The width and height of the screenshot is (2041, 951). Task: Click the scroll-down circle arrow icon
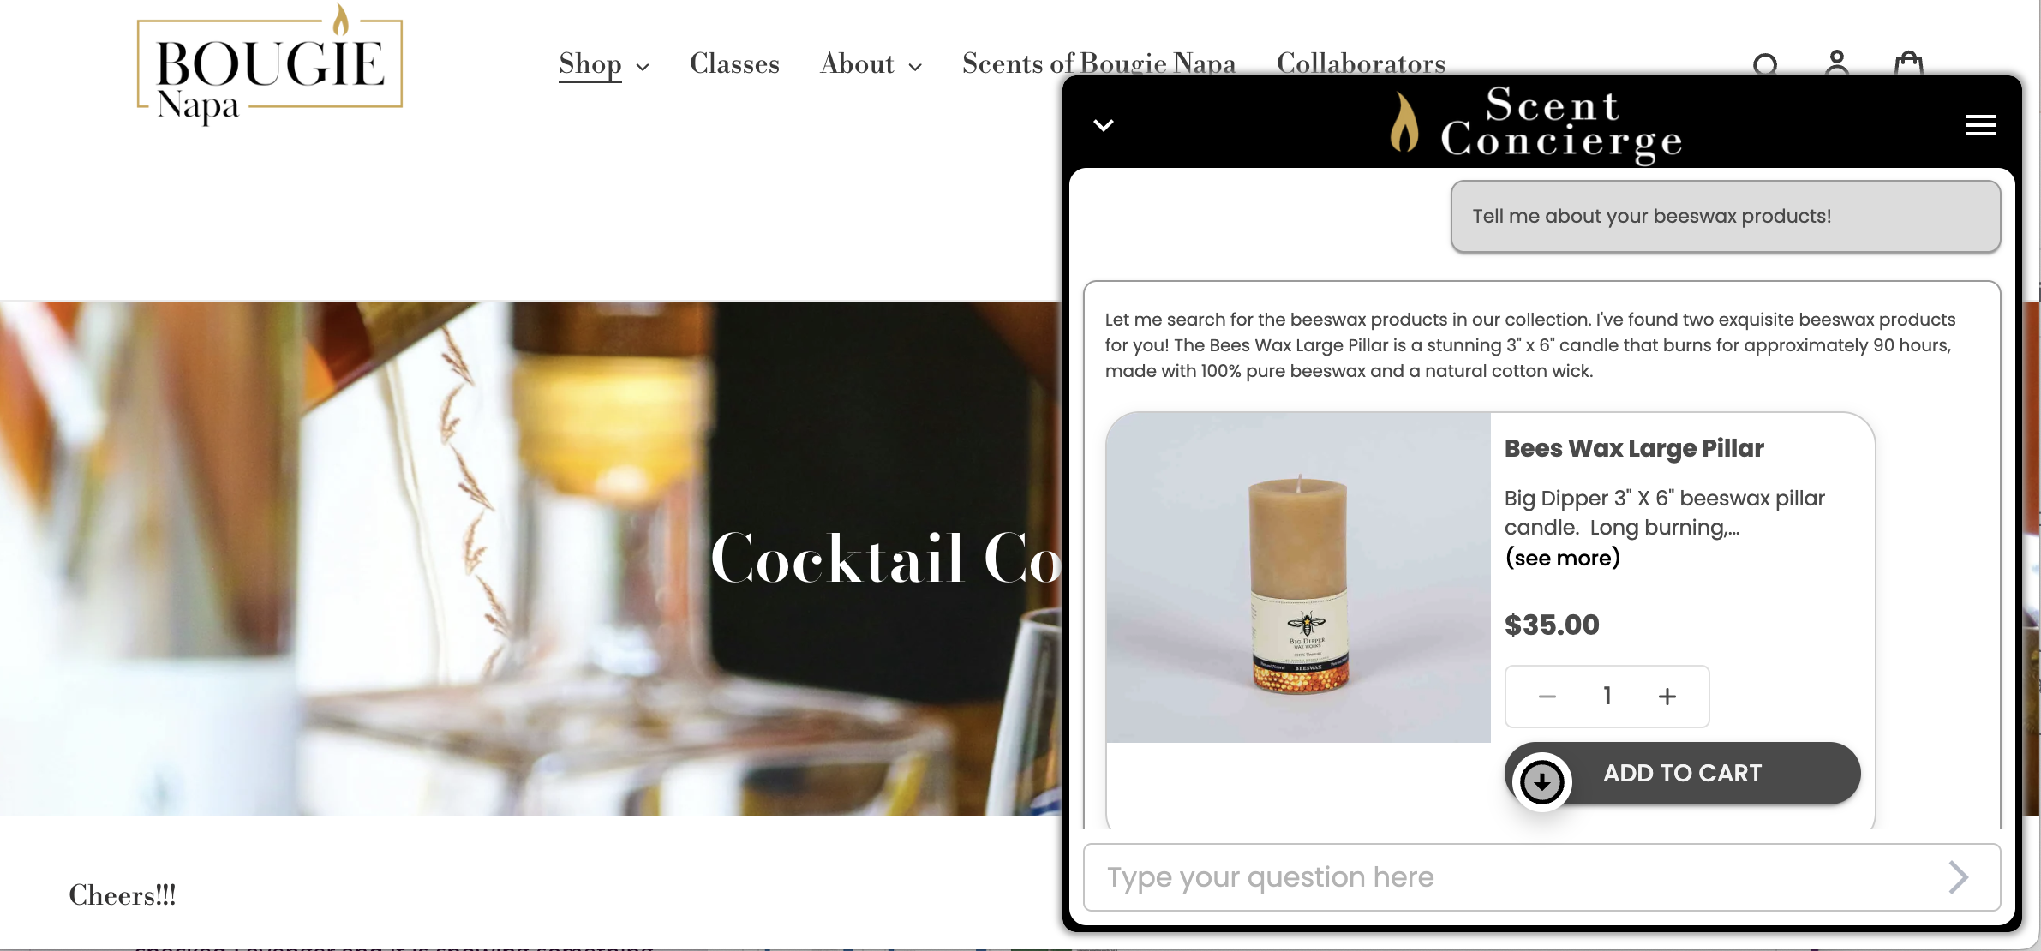1541,781
